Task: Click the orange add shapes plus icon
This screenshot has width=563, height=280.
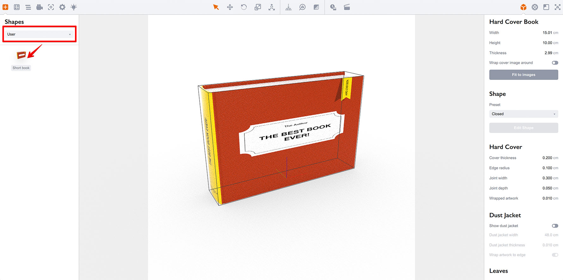Action: coord(5,7)
